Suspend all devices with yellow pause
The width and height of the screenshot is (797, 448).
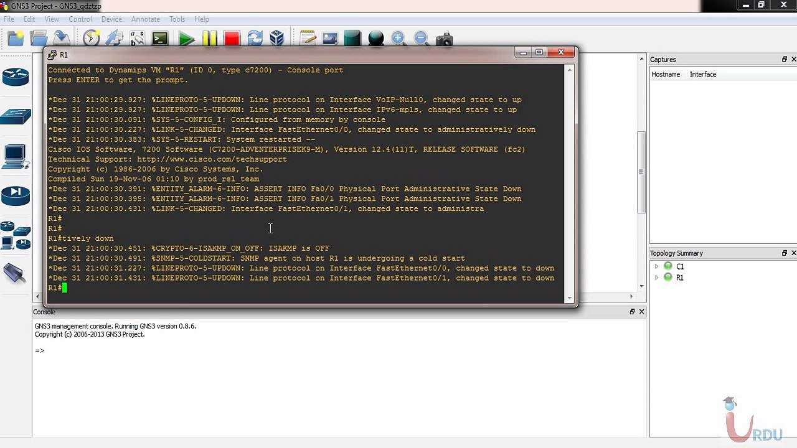pos(209,39)
